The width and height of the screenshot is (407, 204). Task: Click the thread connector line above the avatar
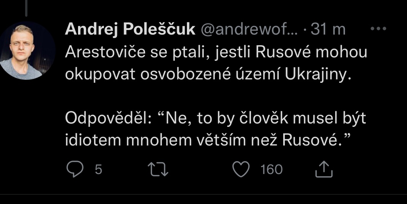click(26, 8)
